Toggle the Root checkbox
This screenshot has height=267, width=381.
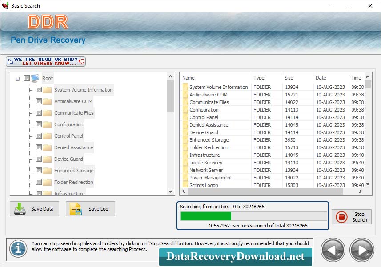[27, 78]
